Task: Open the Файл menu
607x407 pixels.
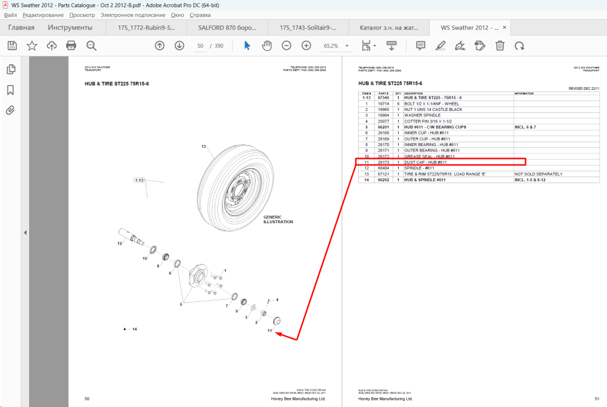Action: coord(10,15)
